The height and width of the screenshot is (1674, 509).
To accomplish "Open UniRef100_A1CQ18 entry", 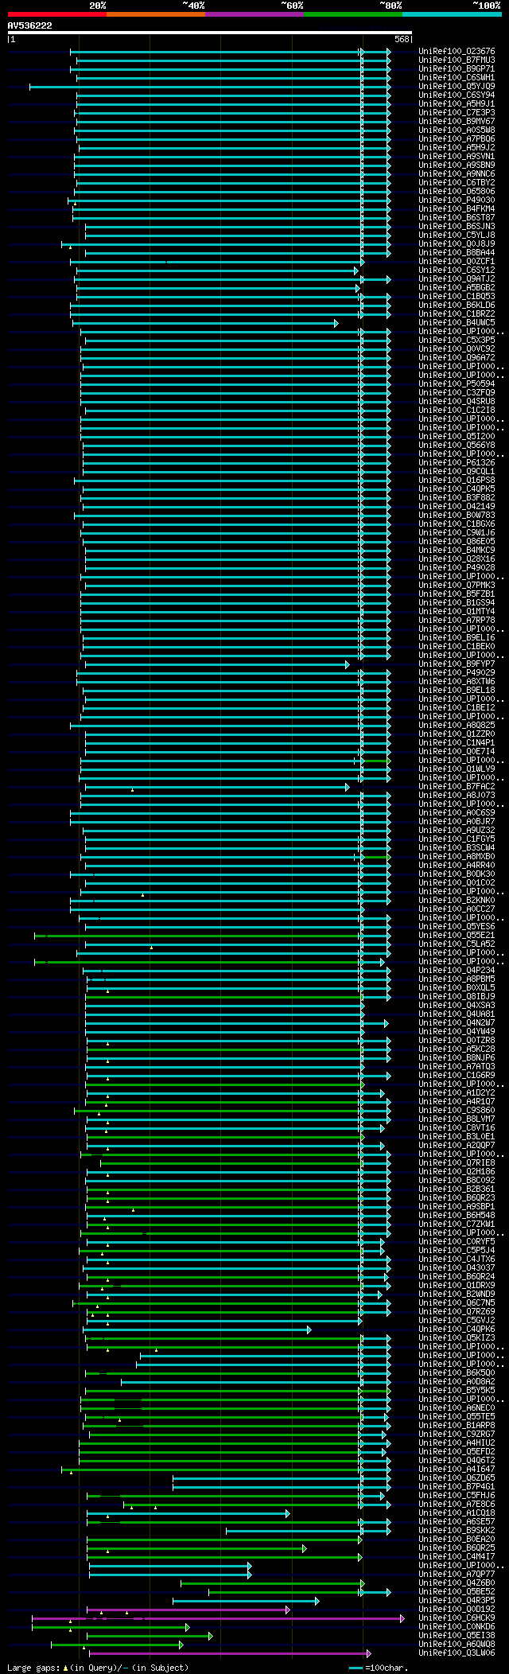I will (x=457, y=1512).
